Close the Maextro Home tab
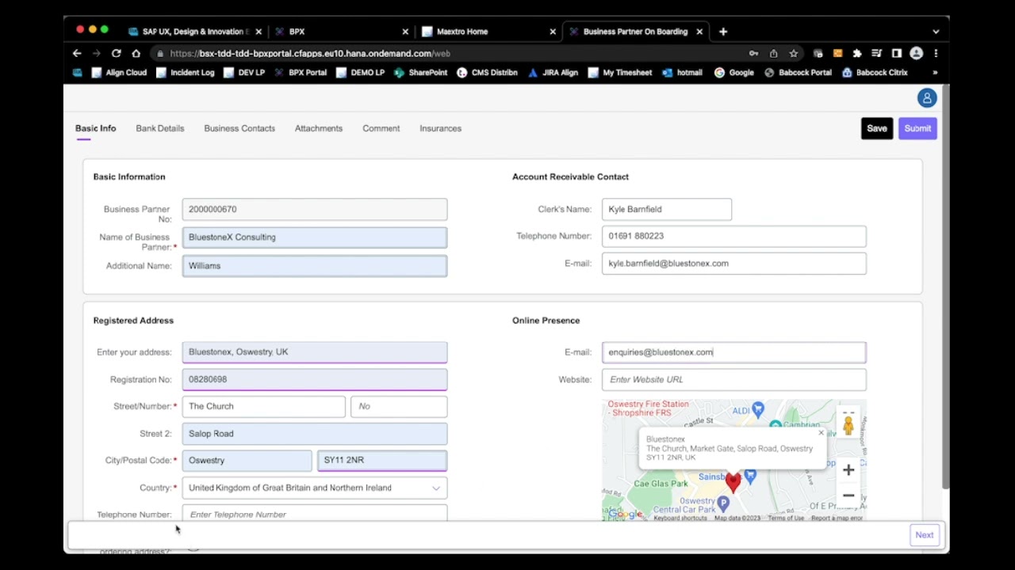 [553, 32]
